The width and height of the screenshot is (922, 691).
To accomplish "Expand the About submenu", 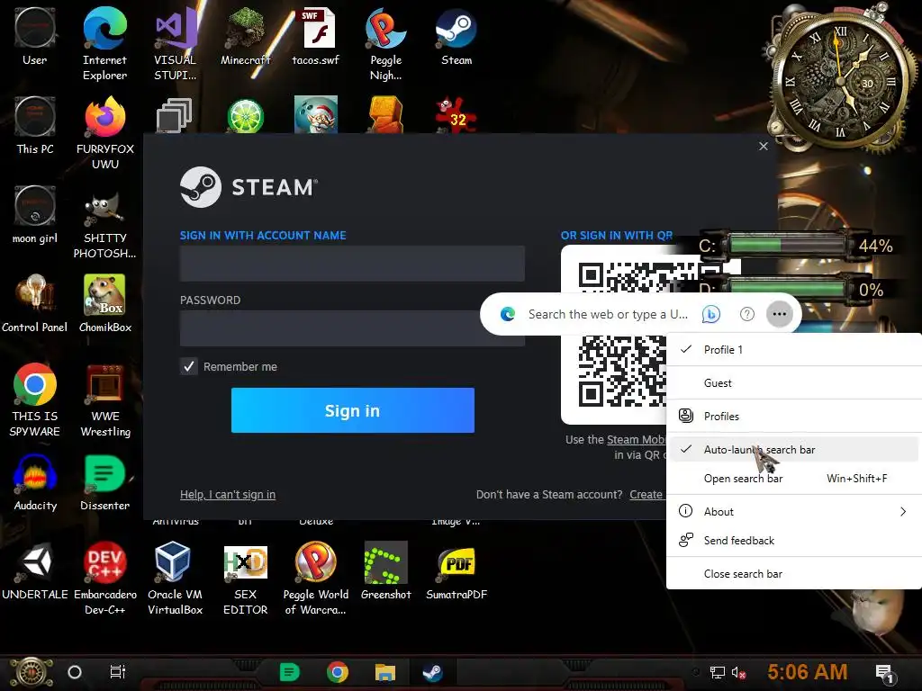I will (794, 512).
